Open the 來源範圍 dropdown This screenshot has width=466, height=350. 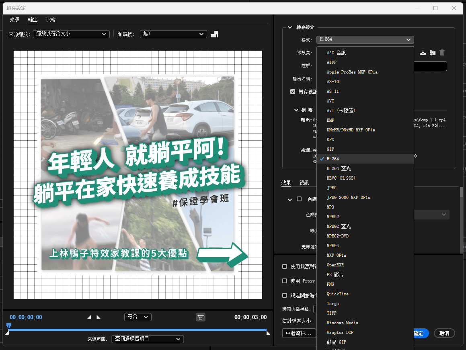148,339
